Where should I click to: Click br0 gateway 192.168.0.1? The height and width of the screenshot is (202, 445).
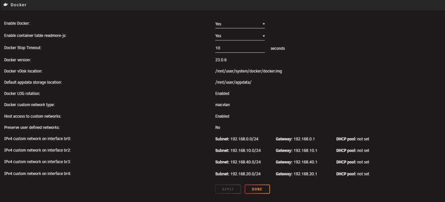(304, 139)
